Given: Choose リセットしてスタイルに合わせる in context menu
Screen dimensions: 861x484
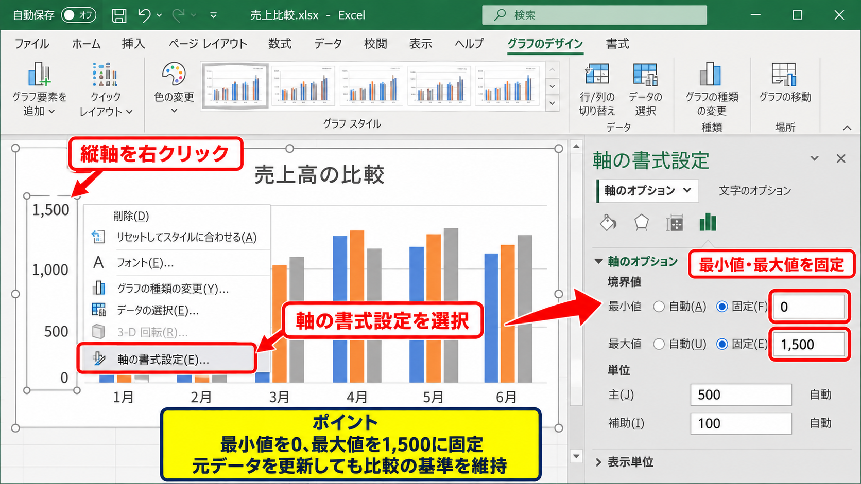Looking at the screenshot, I should point(177,237).
